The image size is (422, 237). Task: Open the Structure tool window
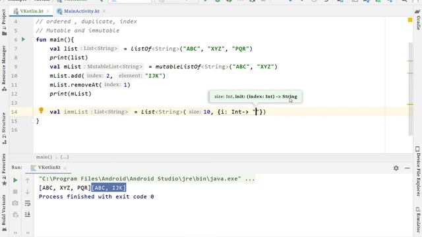tap(4, 128)
